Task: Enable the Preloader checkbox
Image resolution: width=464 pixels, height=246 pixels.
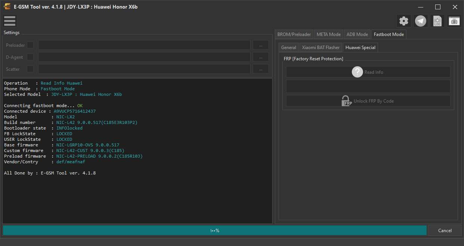Action: click(30, 45)
